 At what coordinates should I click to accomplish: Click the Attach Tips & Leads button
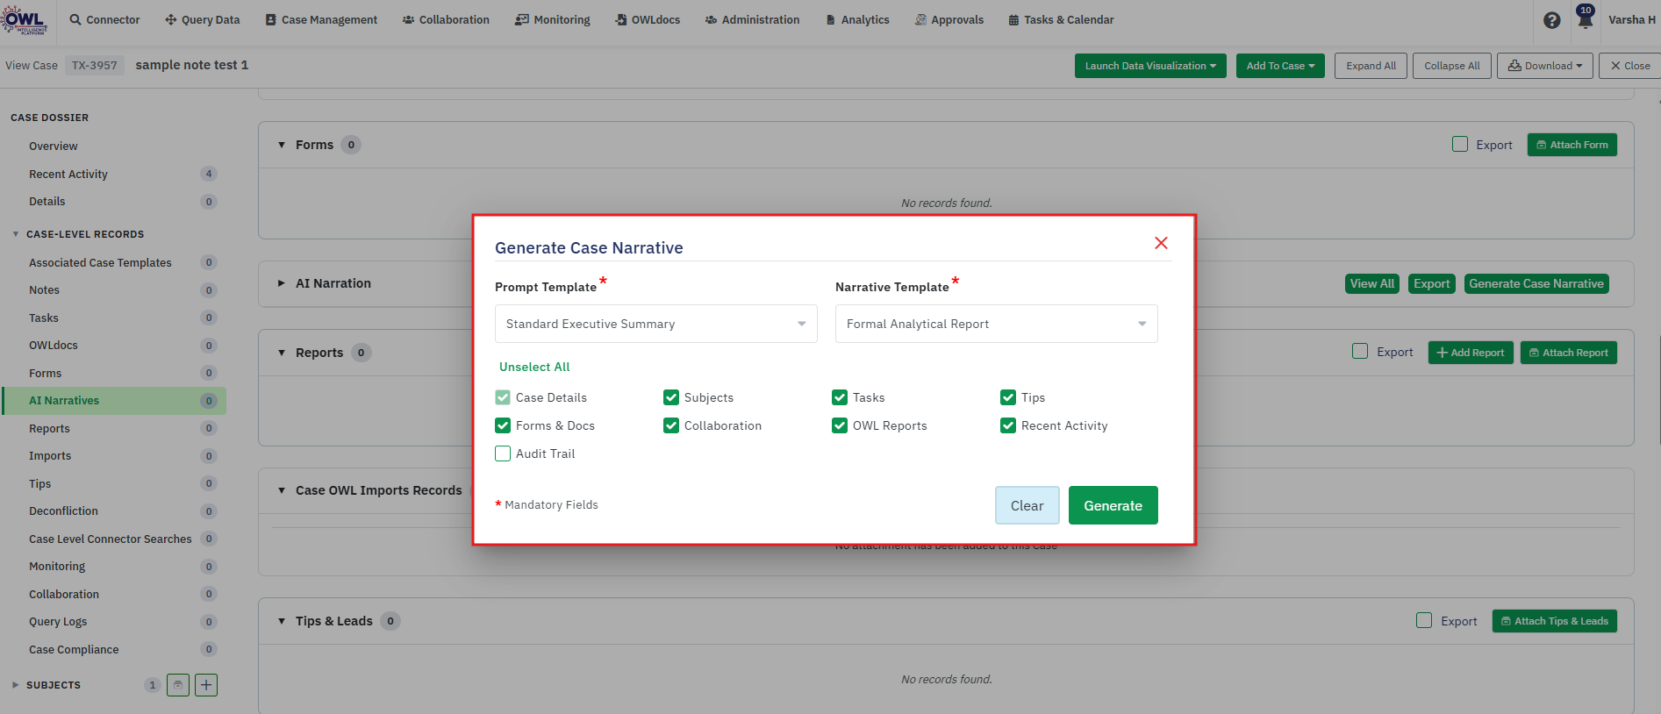(1555, 621)
